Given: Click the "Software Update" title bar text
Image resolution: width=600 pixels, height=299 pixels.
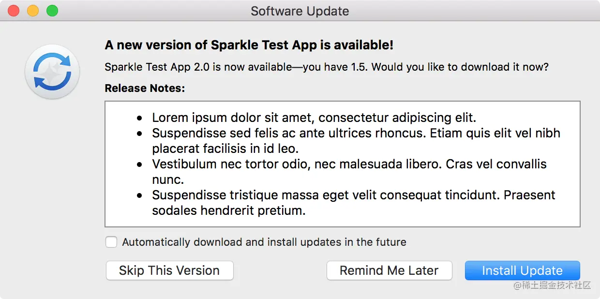Looking at the screenshot, I should pos(300,11).
